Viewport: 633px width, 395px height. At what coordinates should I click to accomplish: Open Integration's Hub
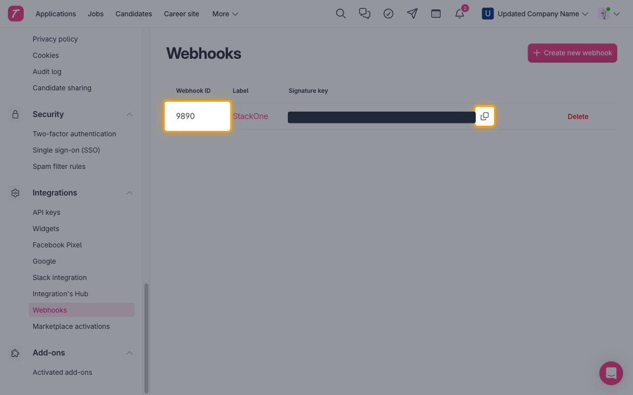click(x=60, y=294)
